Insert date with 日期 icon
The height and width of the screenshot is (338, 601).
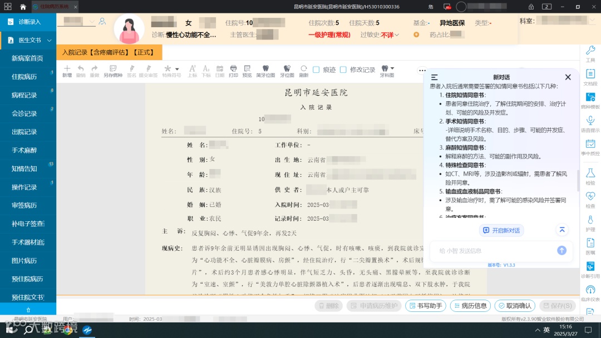pyautogui.click(x=220, y=68)
